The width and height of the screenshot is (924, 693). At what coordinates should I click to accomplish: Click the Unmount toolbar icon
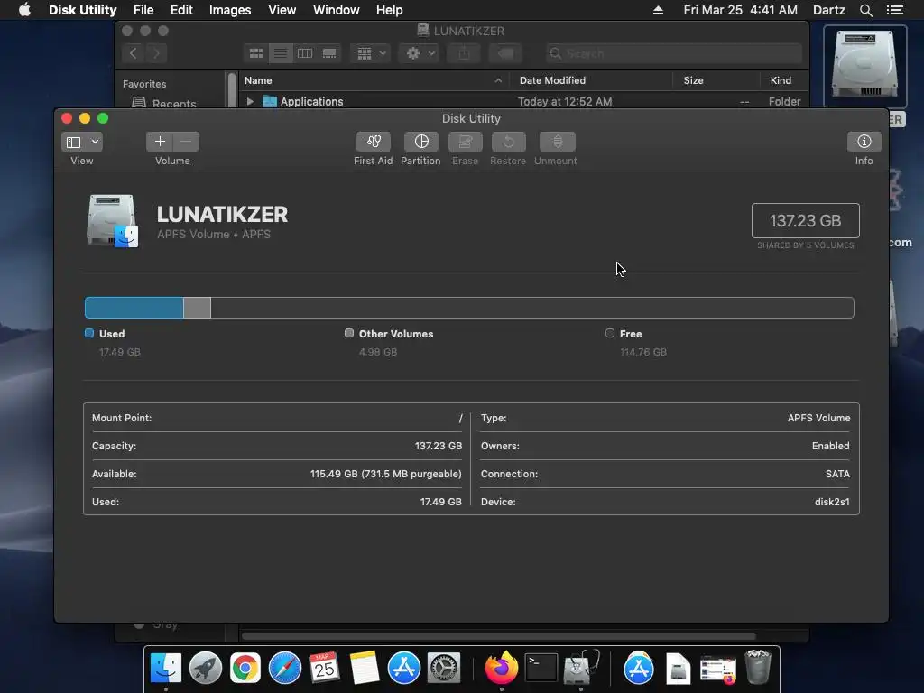[557, 142]
